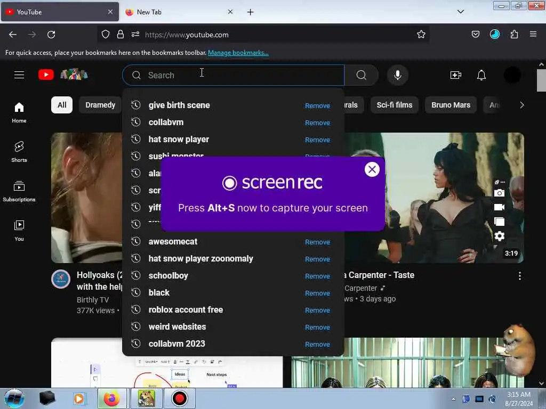Viewport: 546px width, 409px height.
Task: Open the Windows Start orb
Action: coord(14,398)
